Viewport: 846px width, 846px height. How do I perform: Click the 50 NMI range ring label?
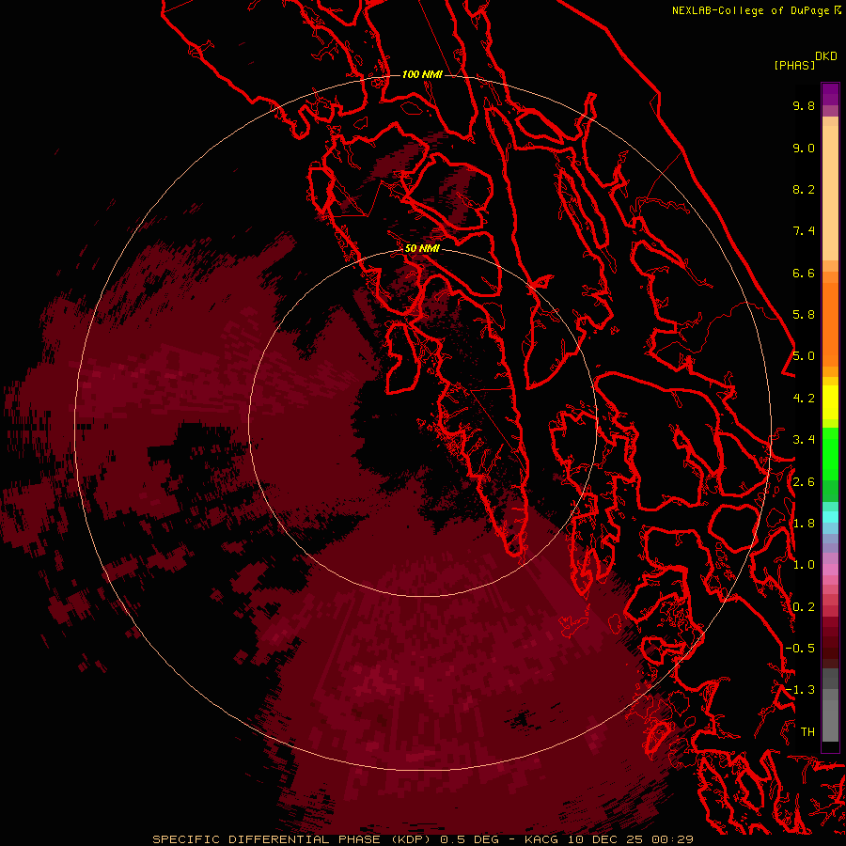422,248
